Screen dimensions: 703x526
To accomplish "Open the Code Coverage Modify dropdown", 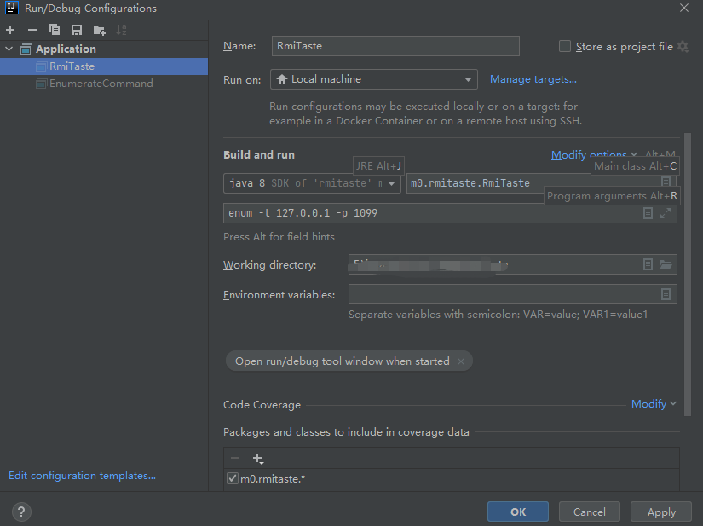I will click(x=654, y=404).
